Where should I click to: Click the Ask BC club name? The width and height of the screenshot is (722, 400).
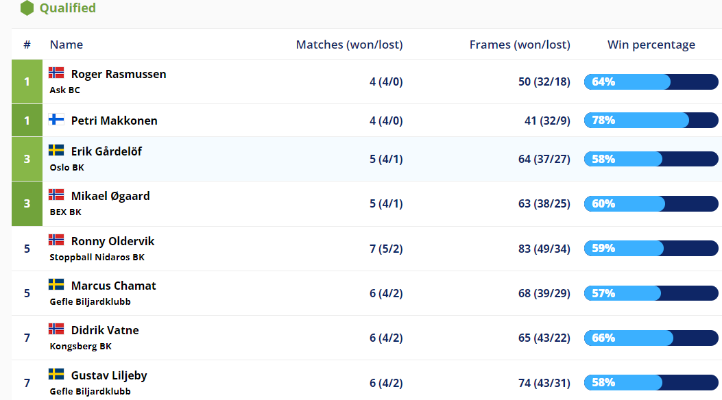pyautogui.click(x=65, y=90)
